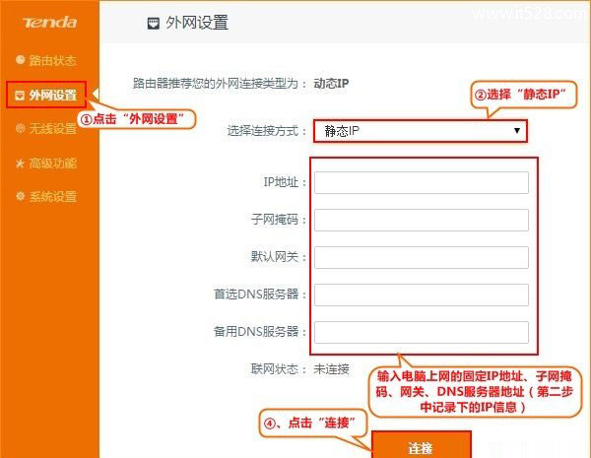Viewport: 591px width, 458px height.
Task: Go to 高级功能 section
Action: tap(53, 164)
